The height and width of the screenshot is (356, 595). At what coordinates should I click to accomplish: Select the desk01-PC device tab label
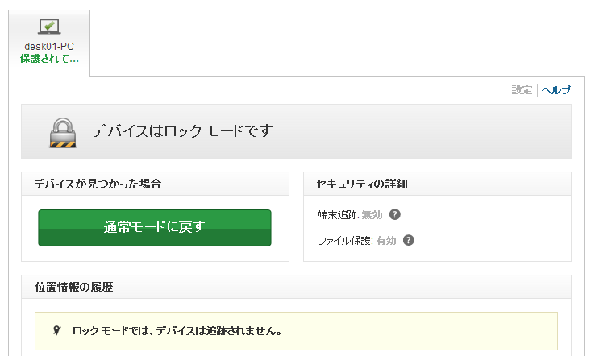pos(49,47)
